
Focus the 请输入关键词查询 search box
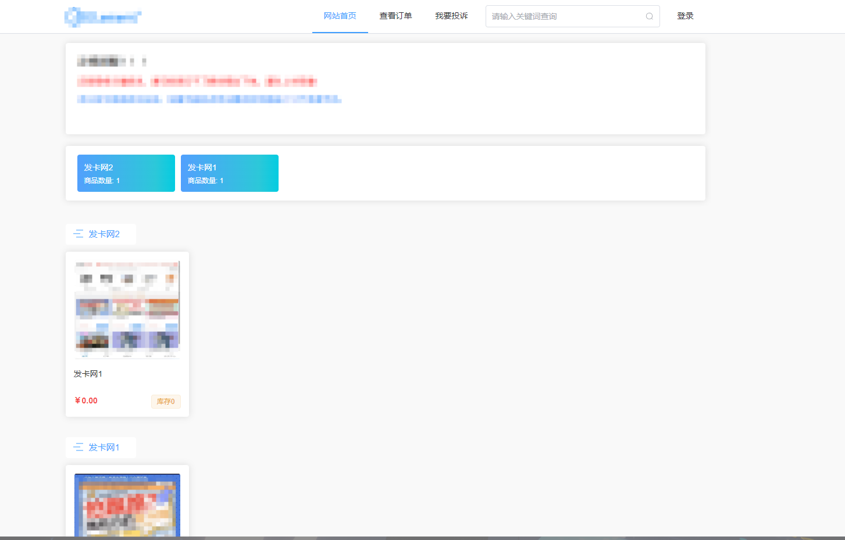tap(564, 16)
